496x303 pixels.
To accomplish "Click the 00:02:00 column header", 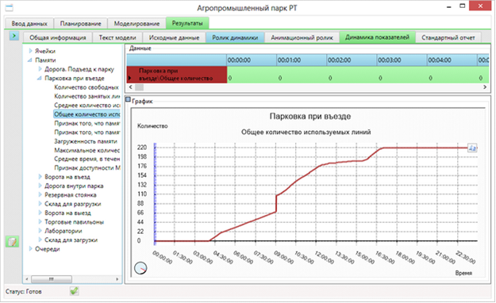I will [352, 60].
